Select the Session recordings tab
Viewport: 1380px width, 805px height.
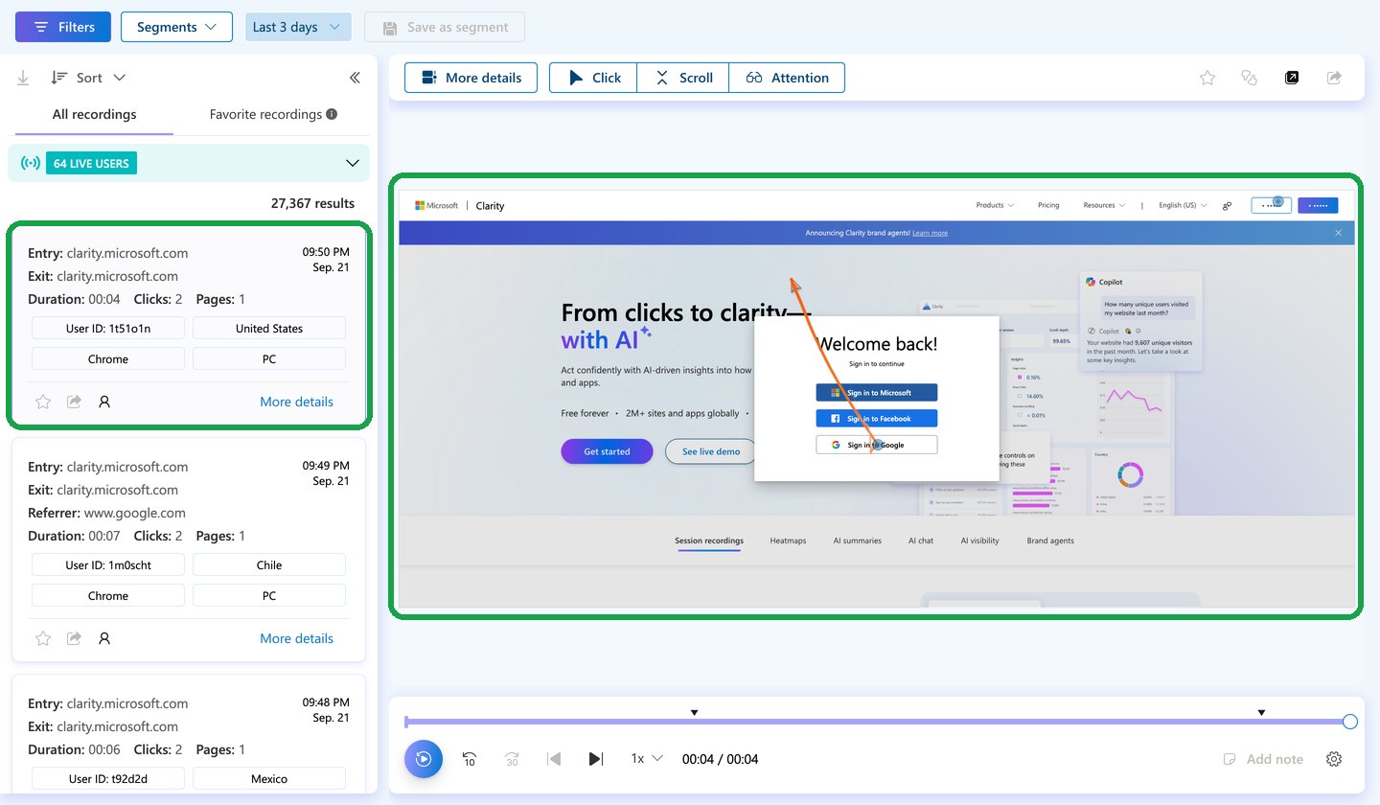[x=709, y=540]
